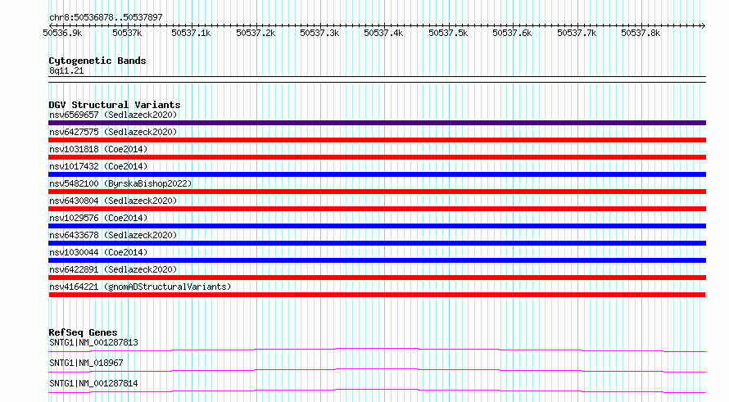
Task: Click the red bar of nsv5482100
Action: point(377,192)
